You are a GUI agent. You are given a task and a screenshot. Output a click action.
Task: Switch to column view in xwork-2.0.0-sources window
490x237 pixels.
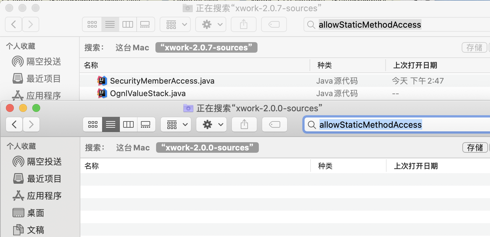(x=128, y=124)
